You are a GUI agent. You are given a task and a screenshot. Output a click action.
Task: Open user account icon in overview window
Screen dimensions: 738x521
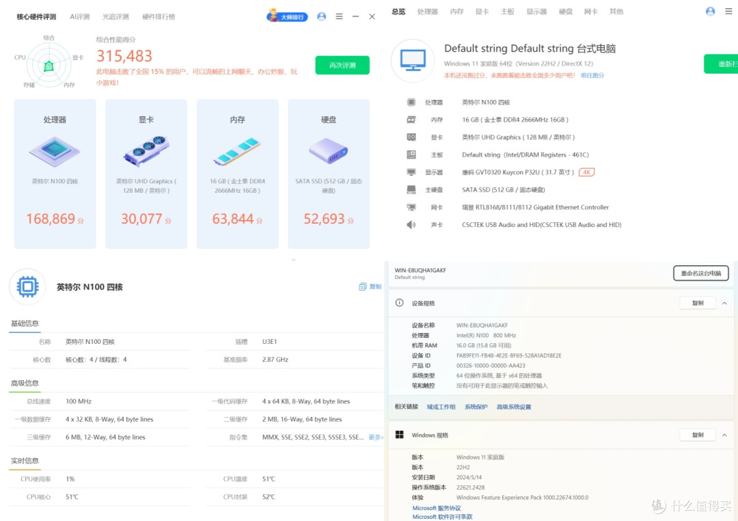pos(710,12)
